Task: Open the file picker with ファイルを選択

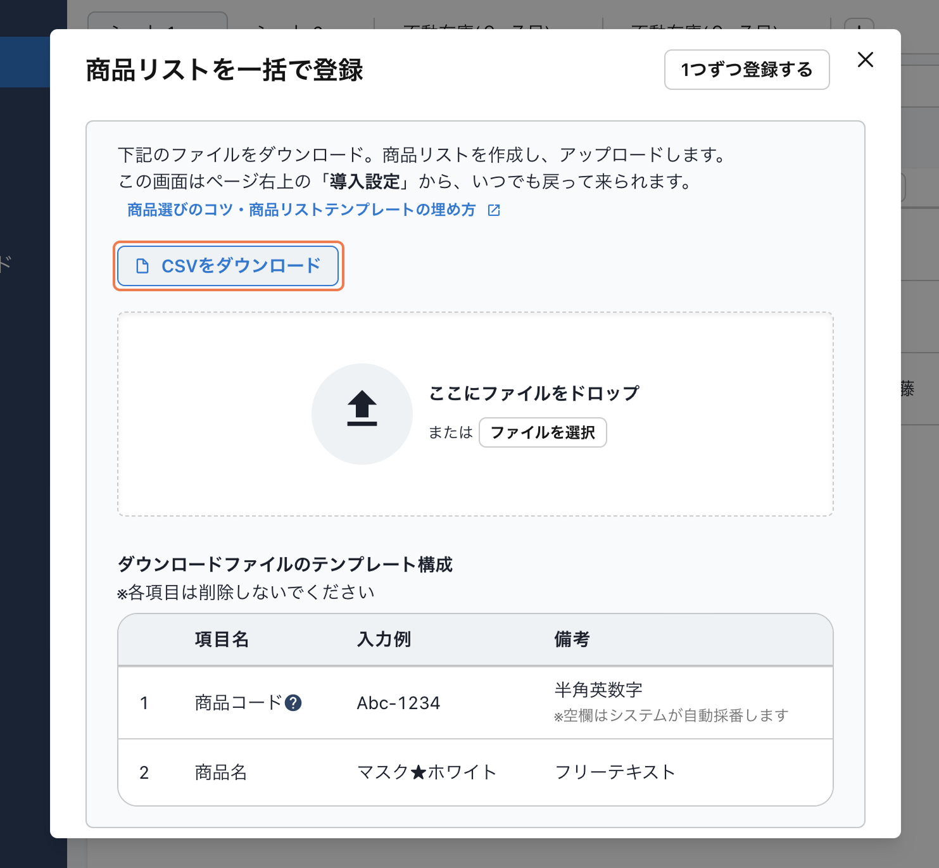Action: tap(542, 432)
